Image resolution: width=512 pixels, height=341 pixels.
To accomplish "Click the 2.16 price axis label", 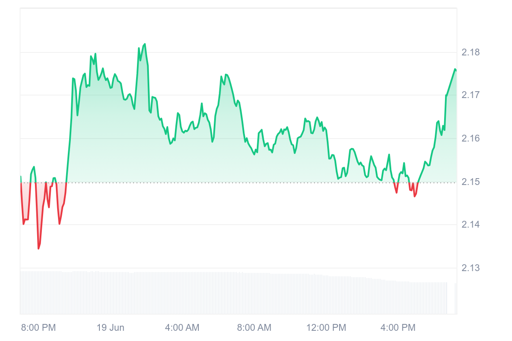I will pos(471,139).
